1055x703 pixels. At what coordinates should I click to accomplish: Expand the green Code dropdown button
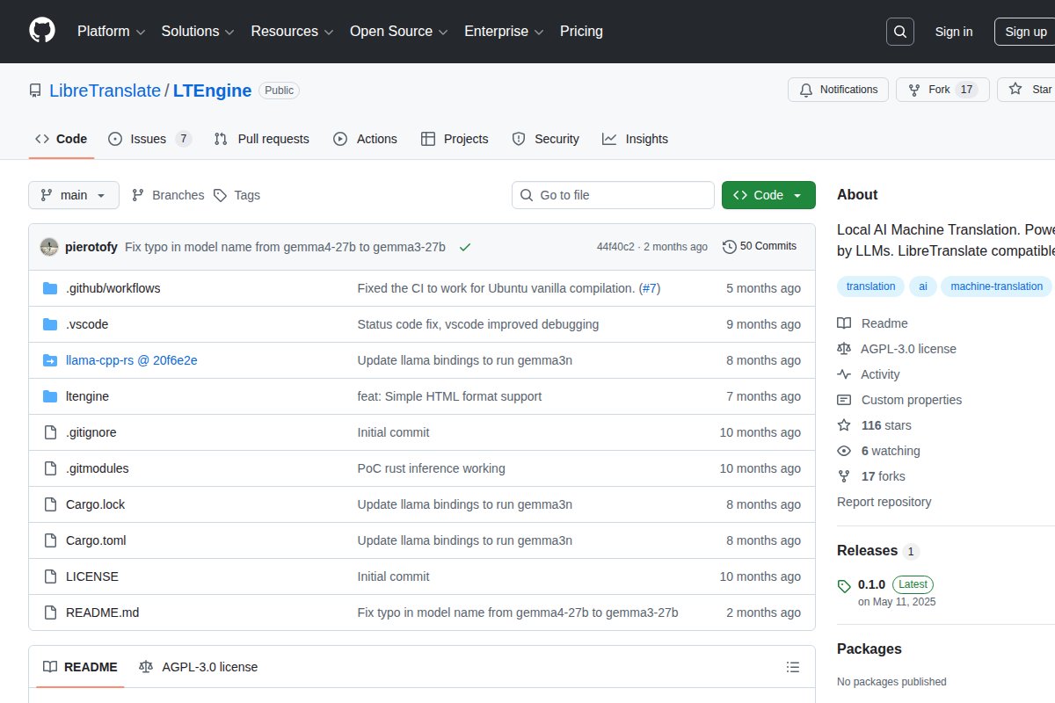point(768,195)
